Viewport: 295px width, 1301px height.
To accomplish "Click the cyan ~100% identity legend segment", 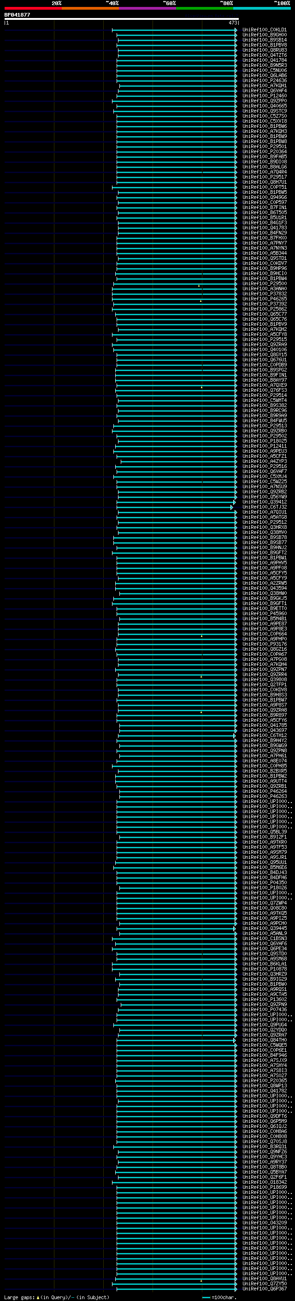I will click(262, 8).
